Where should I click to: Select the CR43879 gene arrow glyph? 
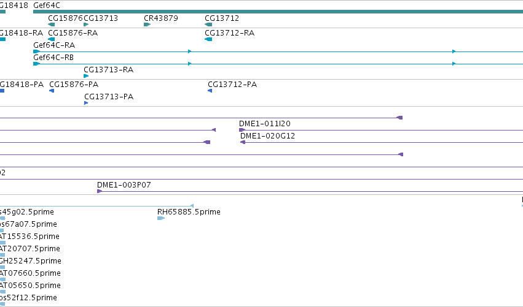click(x=147, y=25)
